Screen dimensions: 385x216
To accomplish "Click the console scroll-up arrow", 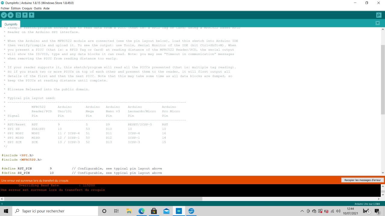I will (383, 186).
